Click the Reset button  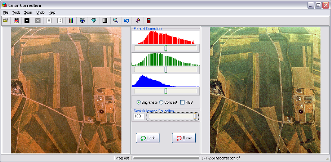click(x=184, y=138)
